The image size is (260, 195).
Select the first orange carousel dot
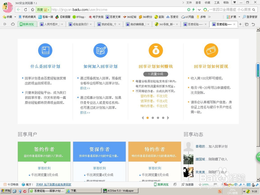click(x=148, y=118)
